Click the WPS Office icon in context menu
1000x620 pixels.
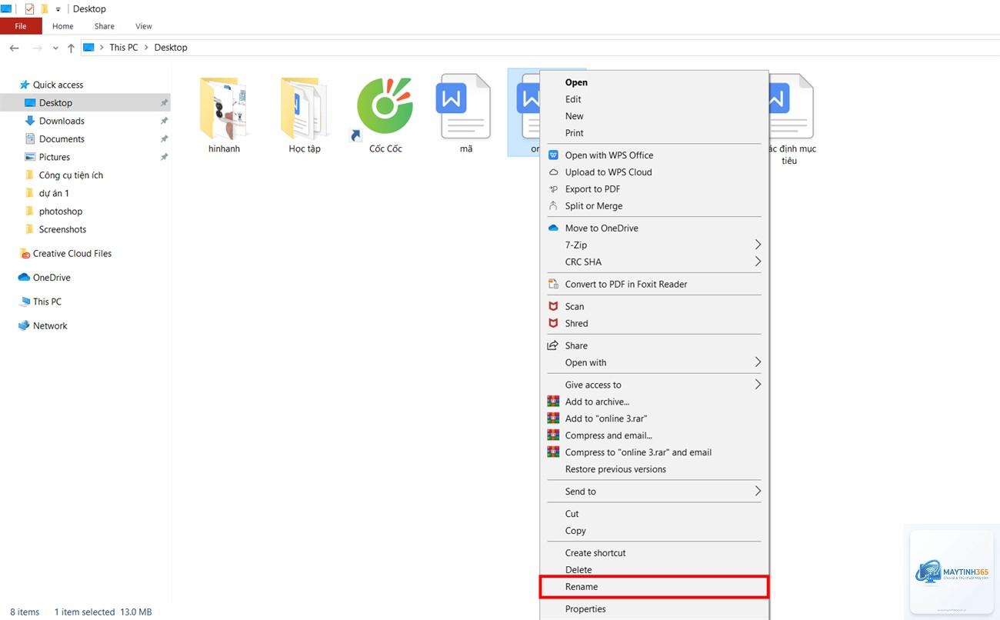pos(553,155)
